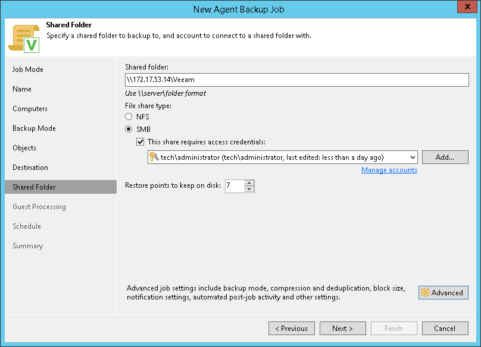Select the Computers step in sidebar
Image resolution: width=481 pixels, height=347 pixels.
pyautogui.click(x=30, y=109)
